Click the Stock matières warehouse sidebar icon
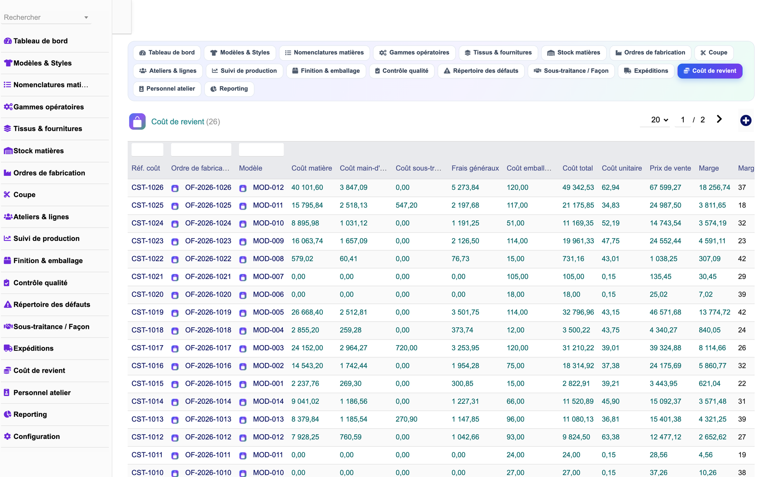 (8, 151)
